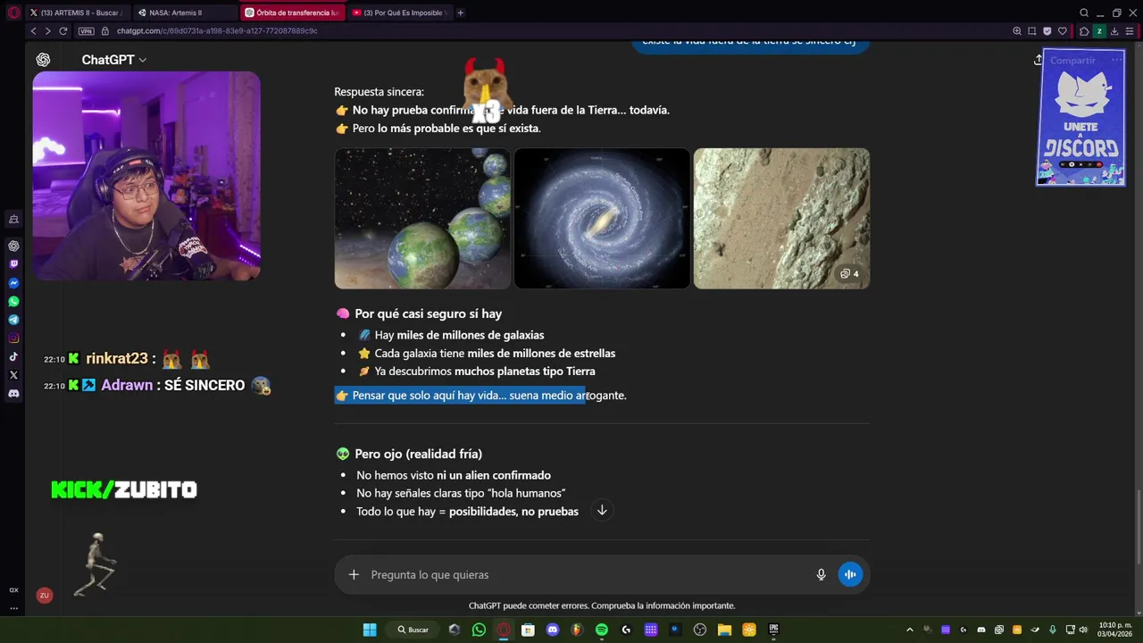The image size is (1143, 643).
Task: Open Discord in the Opera sidebar
Action: coord(13,393)
